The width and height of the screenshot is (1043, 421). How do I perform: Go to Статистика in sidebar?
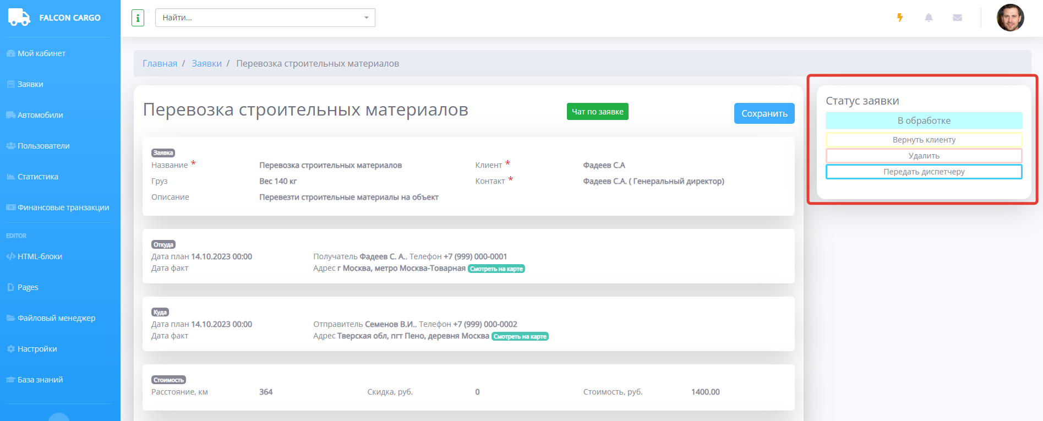(x=37, y=177)
